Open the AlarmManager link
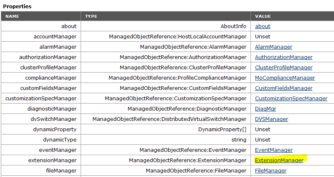Image resolution: width=334 pixels, height=177 pixels. [x=274, y=47]
